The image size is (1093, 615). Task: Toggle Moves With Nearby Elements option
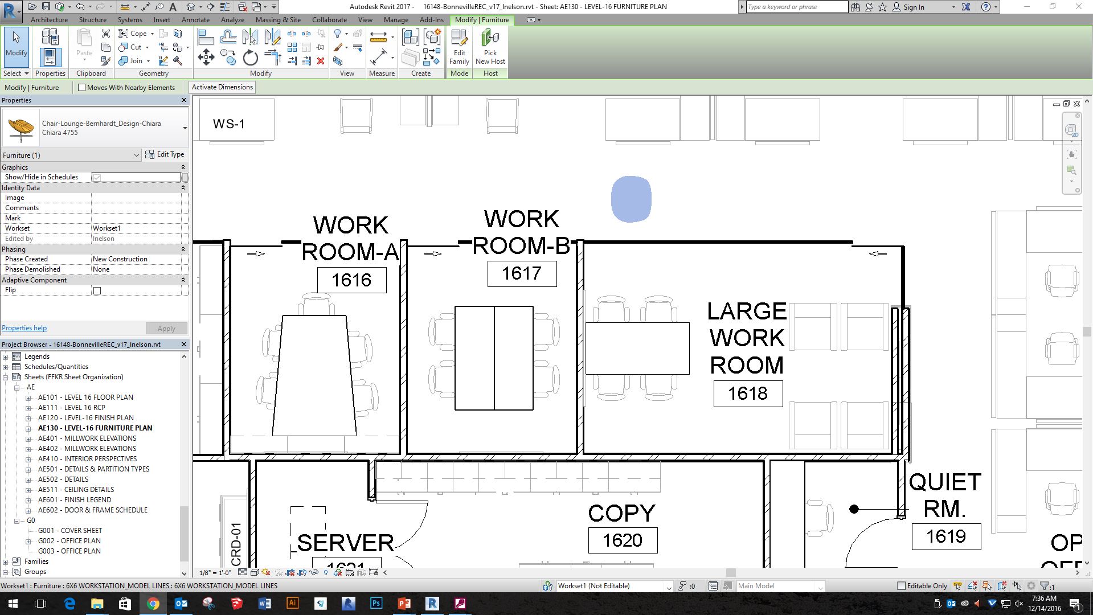pos(82,87)
